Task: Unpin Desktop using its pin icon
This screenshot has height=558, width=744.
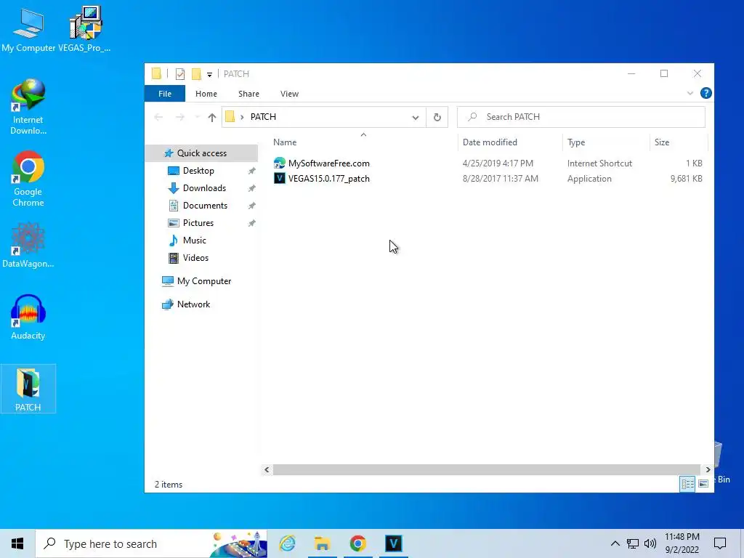Action: click(x=251, y=171)
